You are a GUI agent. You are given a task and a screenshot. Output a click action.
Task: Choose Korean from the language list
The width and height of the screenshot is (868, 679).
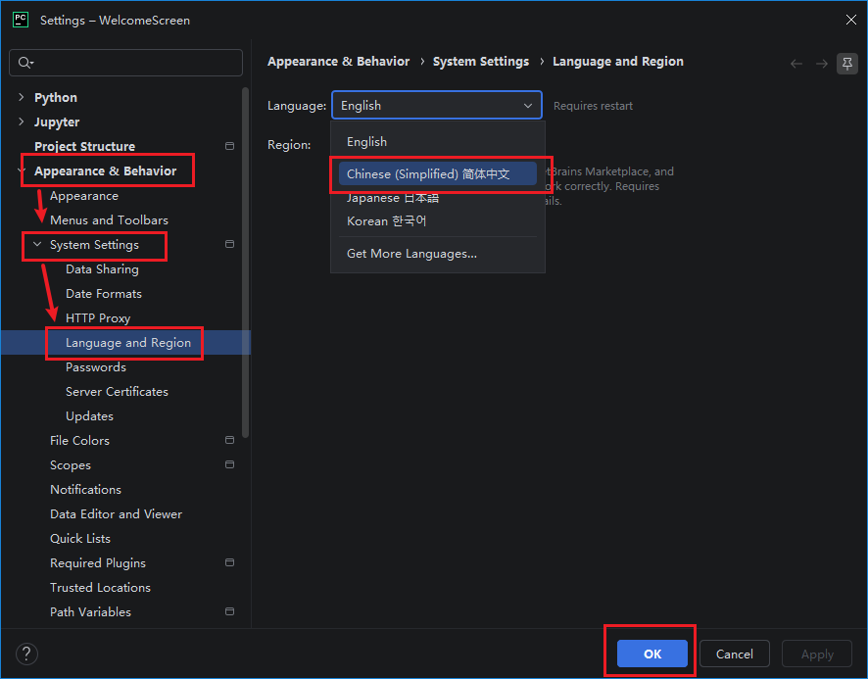437,221
